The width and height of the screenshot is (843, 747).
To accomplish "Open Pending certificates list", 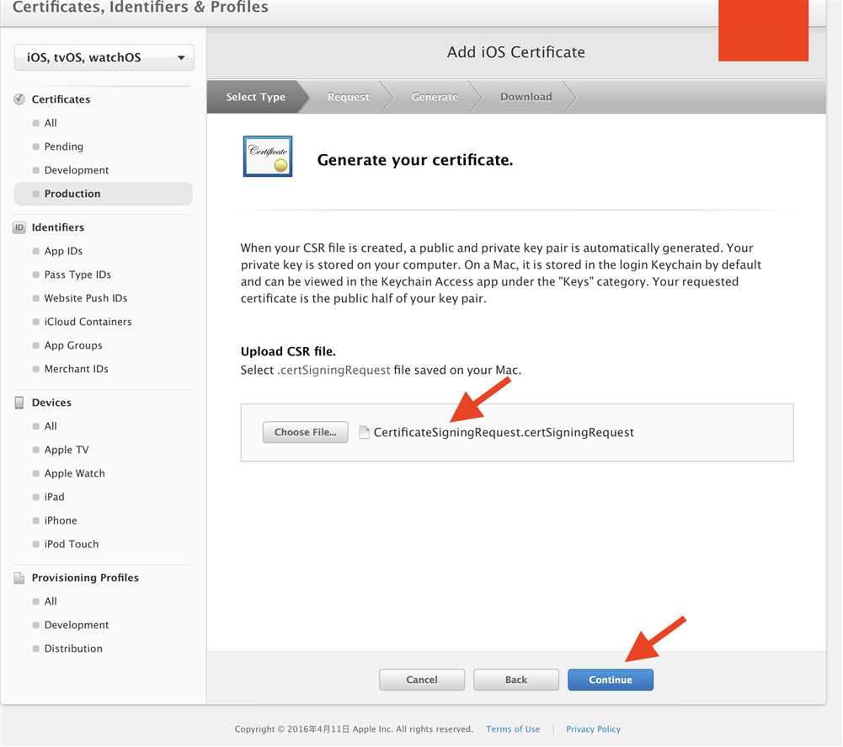I will pos(64,147).
